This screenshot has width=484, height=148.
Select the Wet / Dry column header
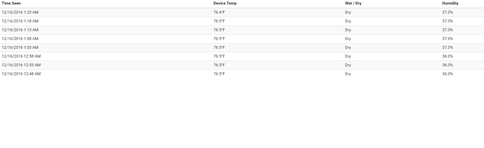click(x=353, y=3)
